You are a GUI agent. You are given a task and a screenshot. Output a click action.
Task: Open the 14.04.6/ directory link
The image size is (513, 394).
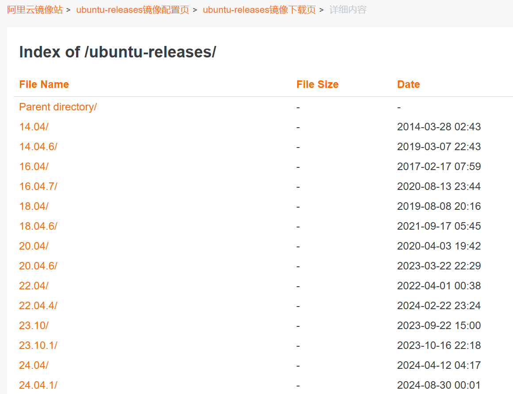[x=38, y=147]
